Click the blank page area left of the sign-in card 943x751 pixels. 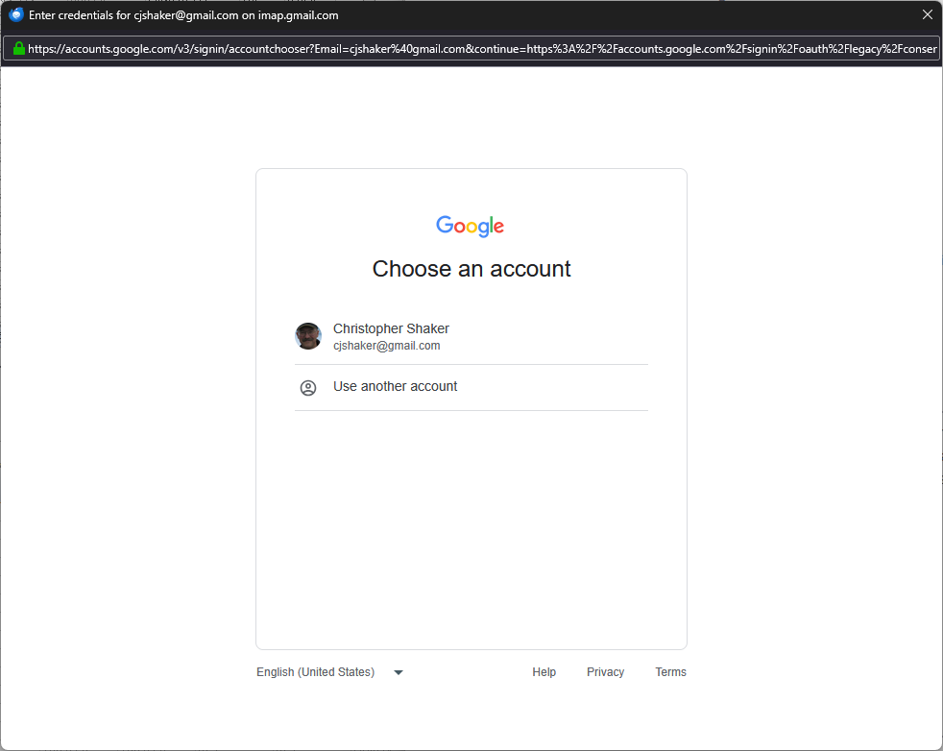(x=125, y=403)
